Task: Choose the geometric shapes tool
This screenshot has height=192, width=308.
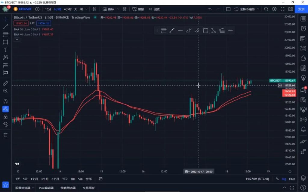Action: [x=5, y=42]
